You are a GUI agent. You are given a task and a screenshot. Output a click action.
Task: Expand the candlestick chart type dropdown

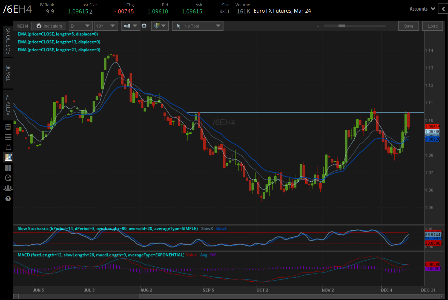(x=131, y=26)
